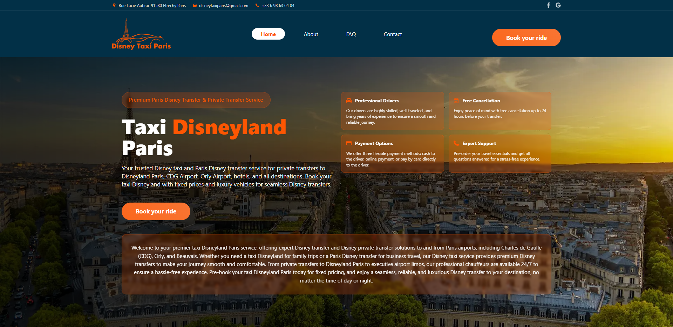Open the Home navigation tab
The height and width of the screenshot is (327, 673).
click(x=268, y=34)
